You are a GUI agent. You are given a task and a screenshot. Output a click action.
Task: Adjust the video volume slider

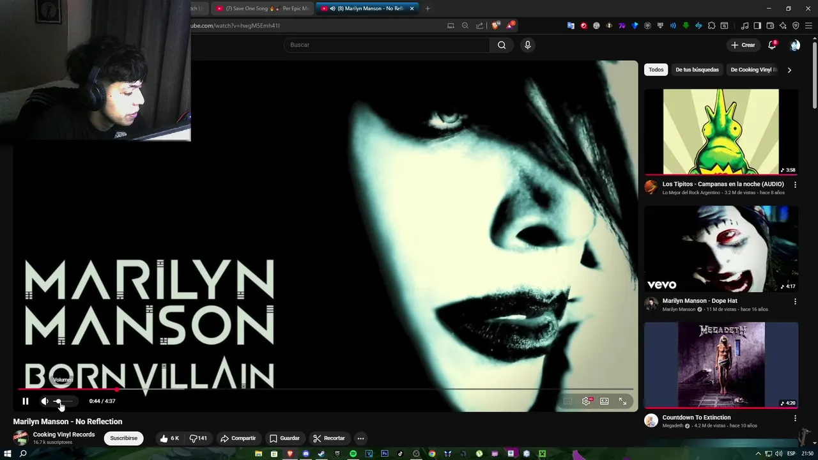(x=63, y=401)
